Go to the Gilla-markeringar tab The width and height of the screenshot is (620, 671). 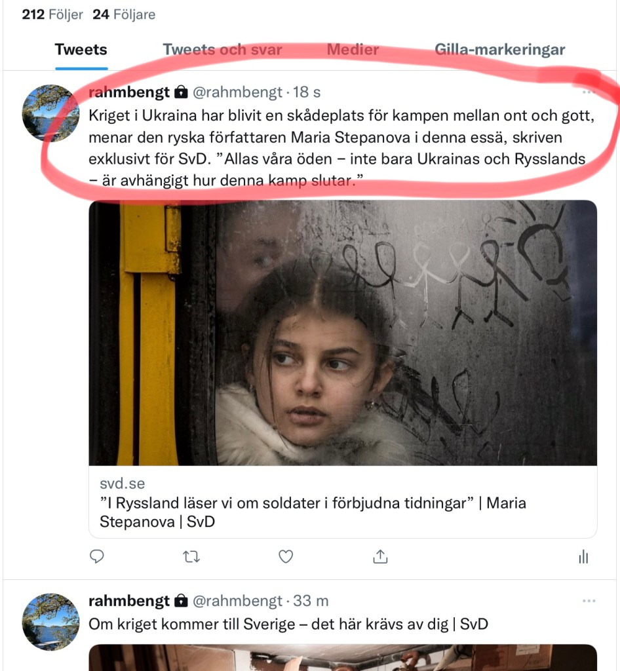click(x=499, y=50)
